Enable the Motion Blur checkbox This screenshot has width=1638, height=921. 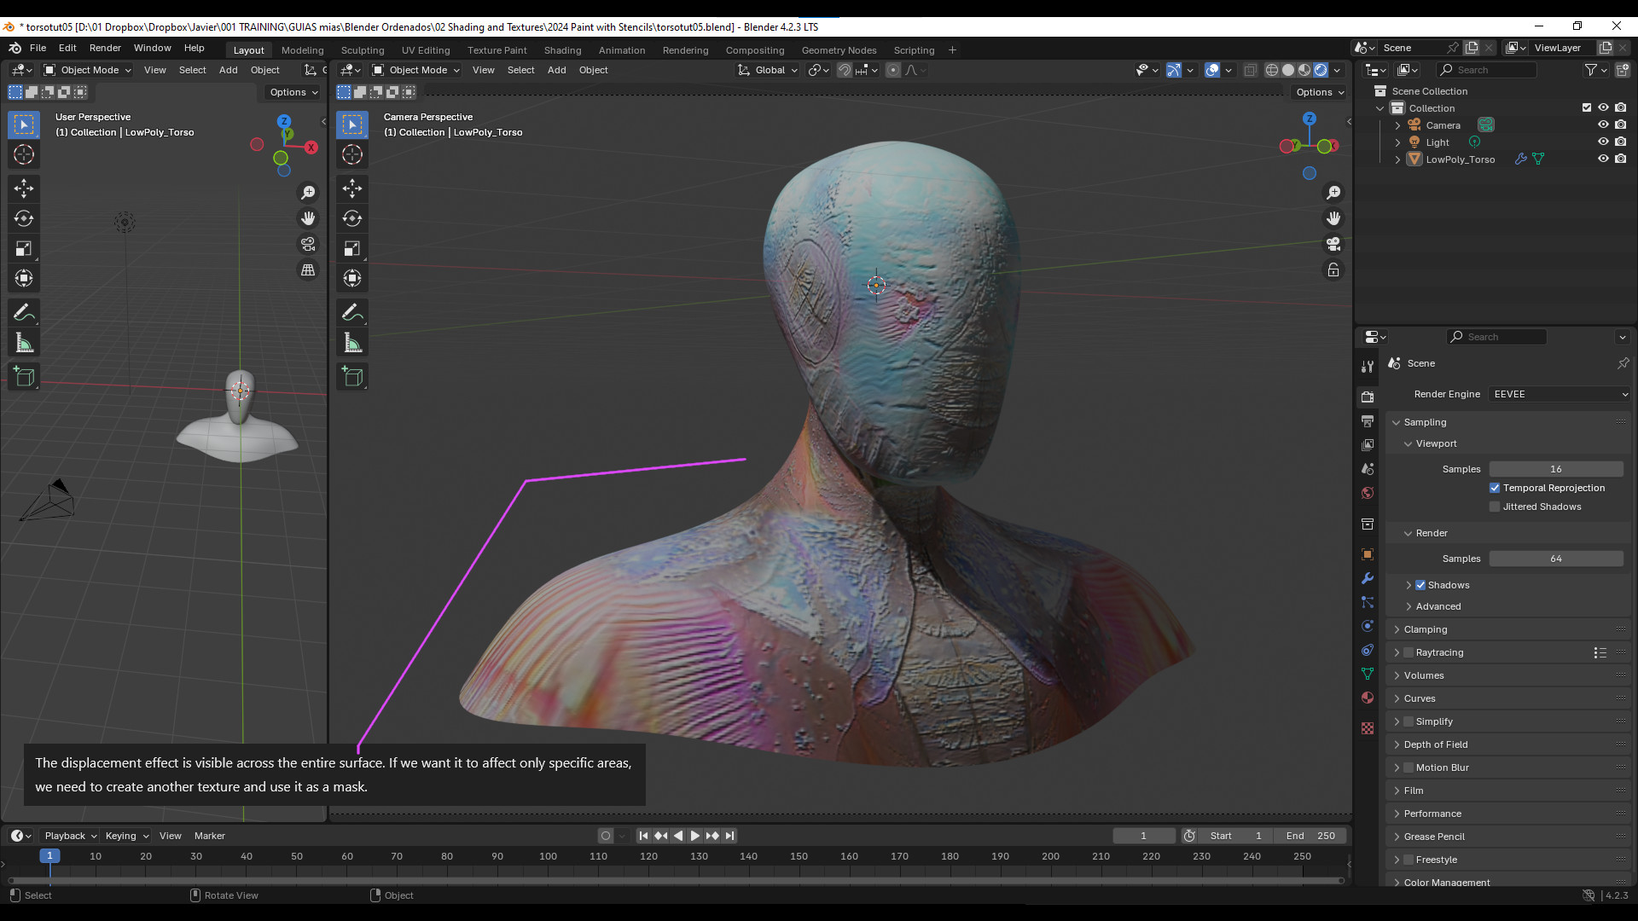click(1409, 767)
